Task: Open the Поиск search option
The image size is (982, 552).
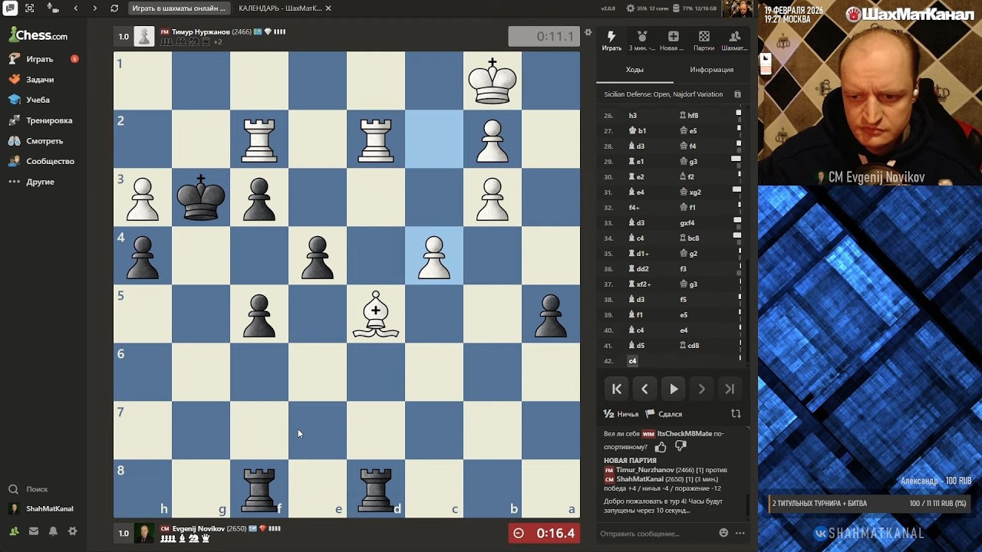Action: pos(28,489)
